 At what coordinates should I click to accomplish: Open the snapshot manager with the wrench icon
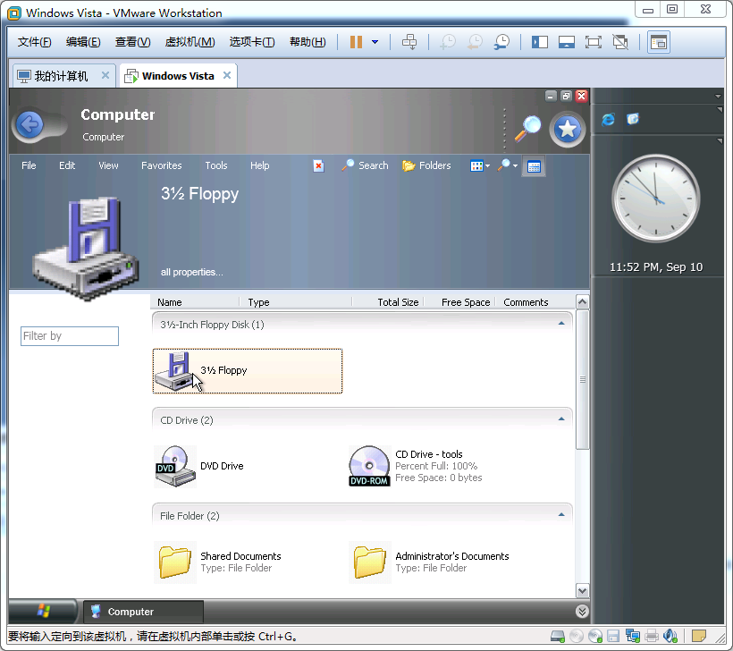pyautogui.click(x=501, y=42)
